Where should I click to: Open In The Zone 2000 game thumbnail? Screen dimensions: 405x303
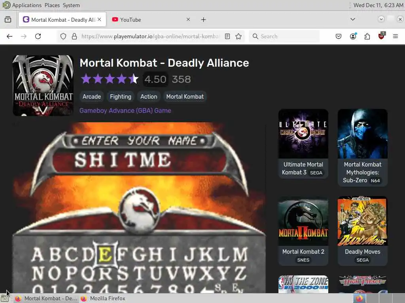click(303, 284)
